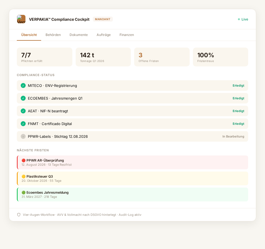
Task: Click the In Bearbeitung status label
Action: click(233, 136)
